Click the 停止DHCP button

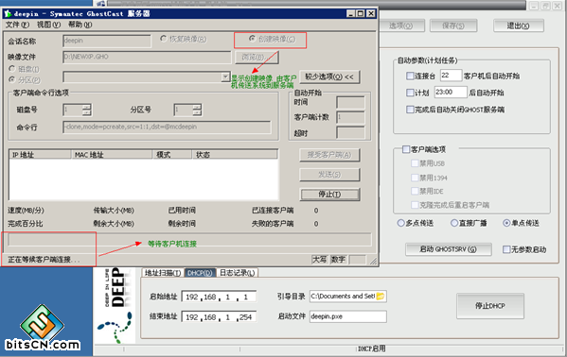tap(490, 306)
